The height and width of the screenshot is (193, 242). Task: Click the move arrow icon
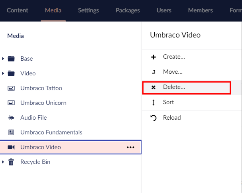pyautogui.click(x=153, y=72)
